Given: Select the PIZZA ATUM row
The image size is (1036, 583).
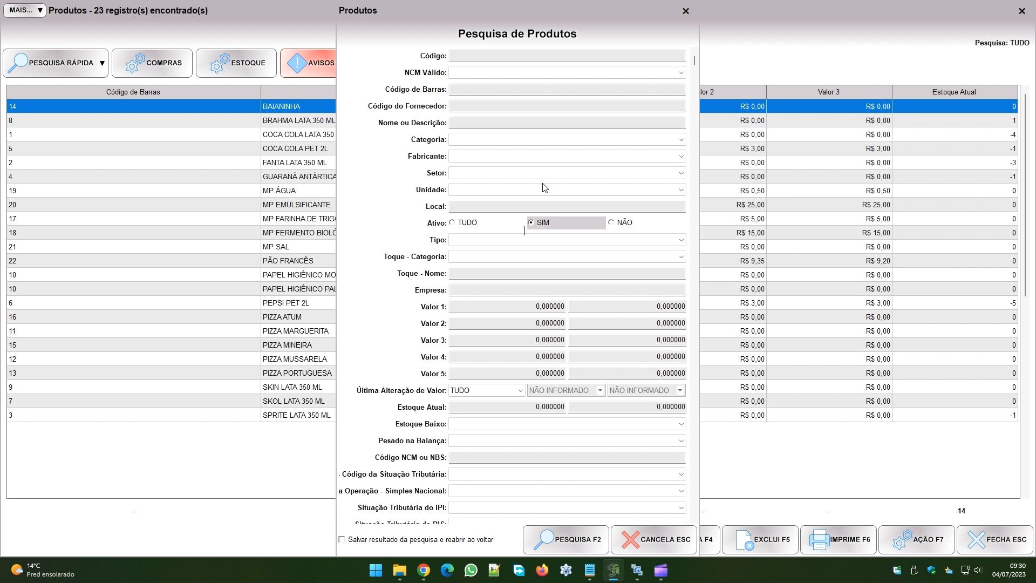Looking at the screenshot, I should pyautogui.click(x=172, y=317).
